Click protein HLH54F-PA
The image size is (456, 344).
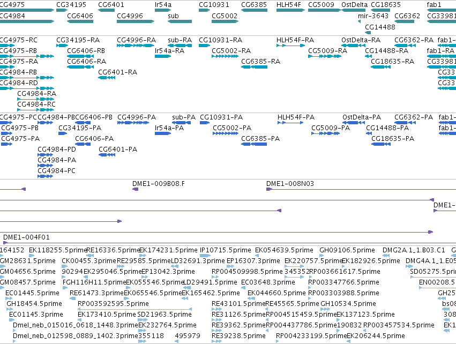pyautogui.click(x=296, y=117)
